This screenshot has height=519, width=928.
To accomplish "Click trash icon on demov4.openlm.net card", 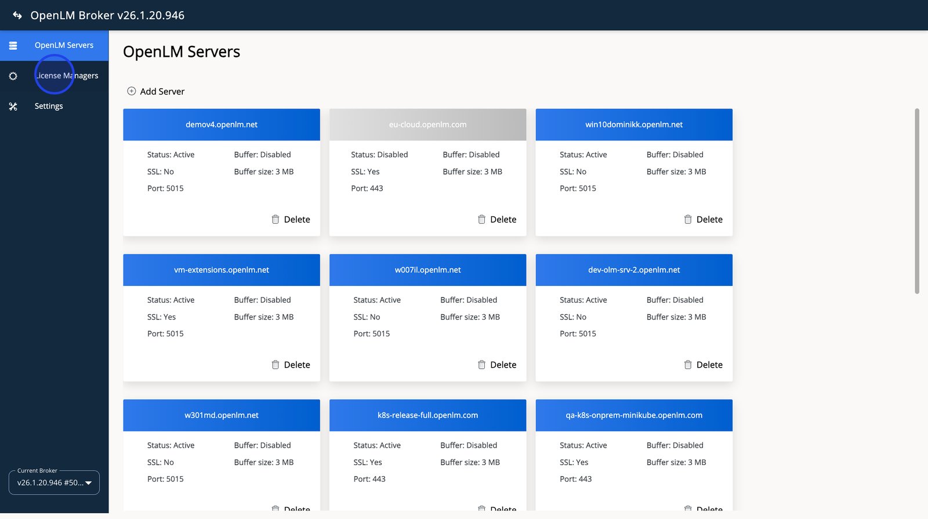I will pos(275,219).
